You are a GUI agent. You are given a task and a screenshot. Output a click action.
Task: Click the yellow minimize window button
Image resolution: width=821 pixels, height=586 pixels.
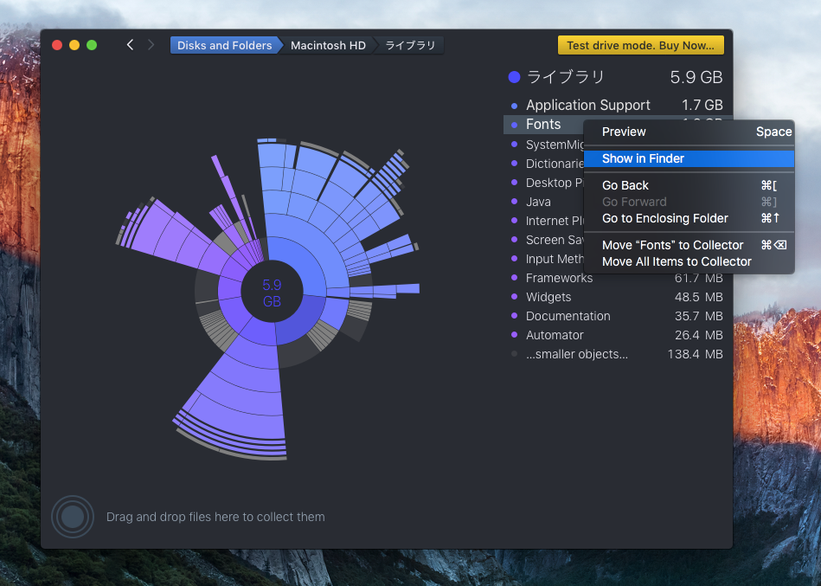pyautogui.click(x=74, y=45)
